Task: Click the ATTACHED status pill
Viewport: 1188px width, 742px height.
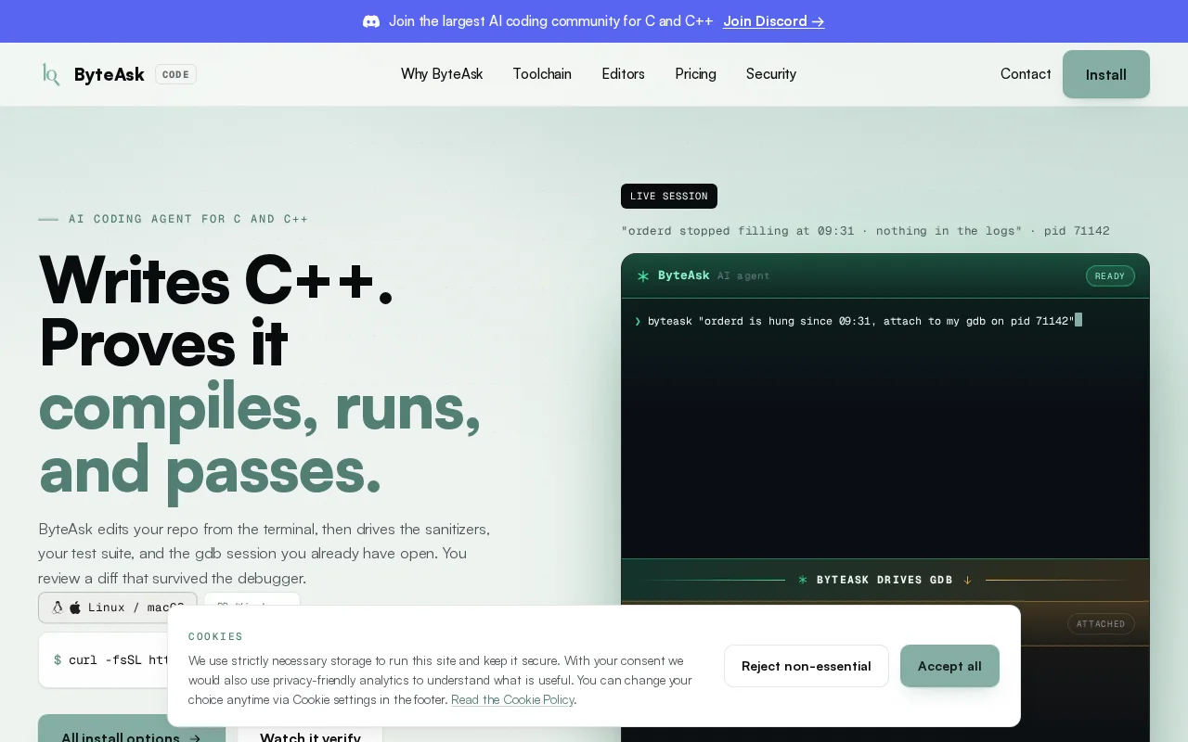Action: point(1101,624)
